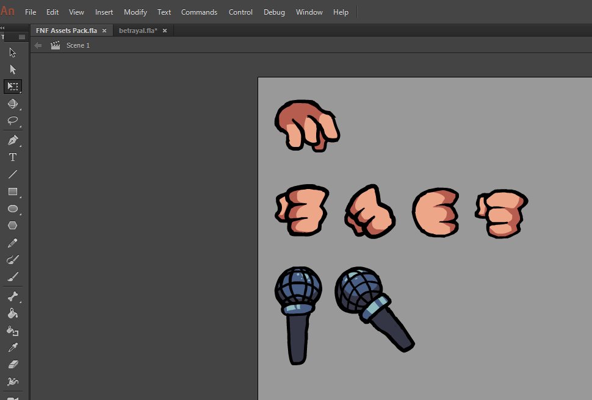This screenshot has width=592, height=400.
Task: Select the Bone tool
Action: (13, 296)
